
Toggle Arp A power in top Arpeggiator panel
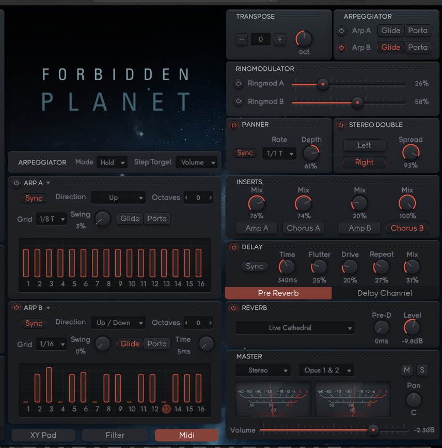341,31
